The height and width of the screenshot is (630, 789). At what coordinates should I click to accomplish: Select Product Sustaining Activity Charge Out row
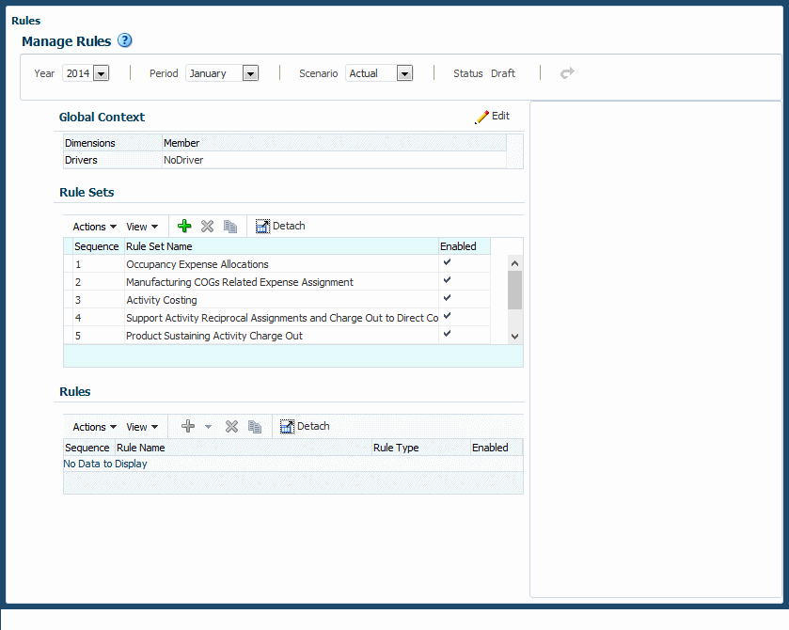[276, 336]
